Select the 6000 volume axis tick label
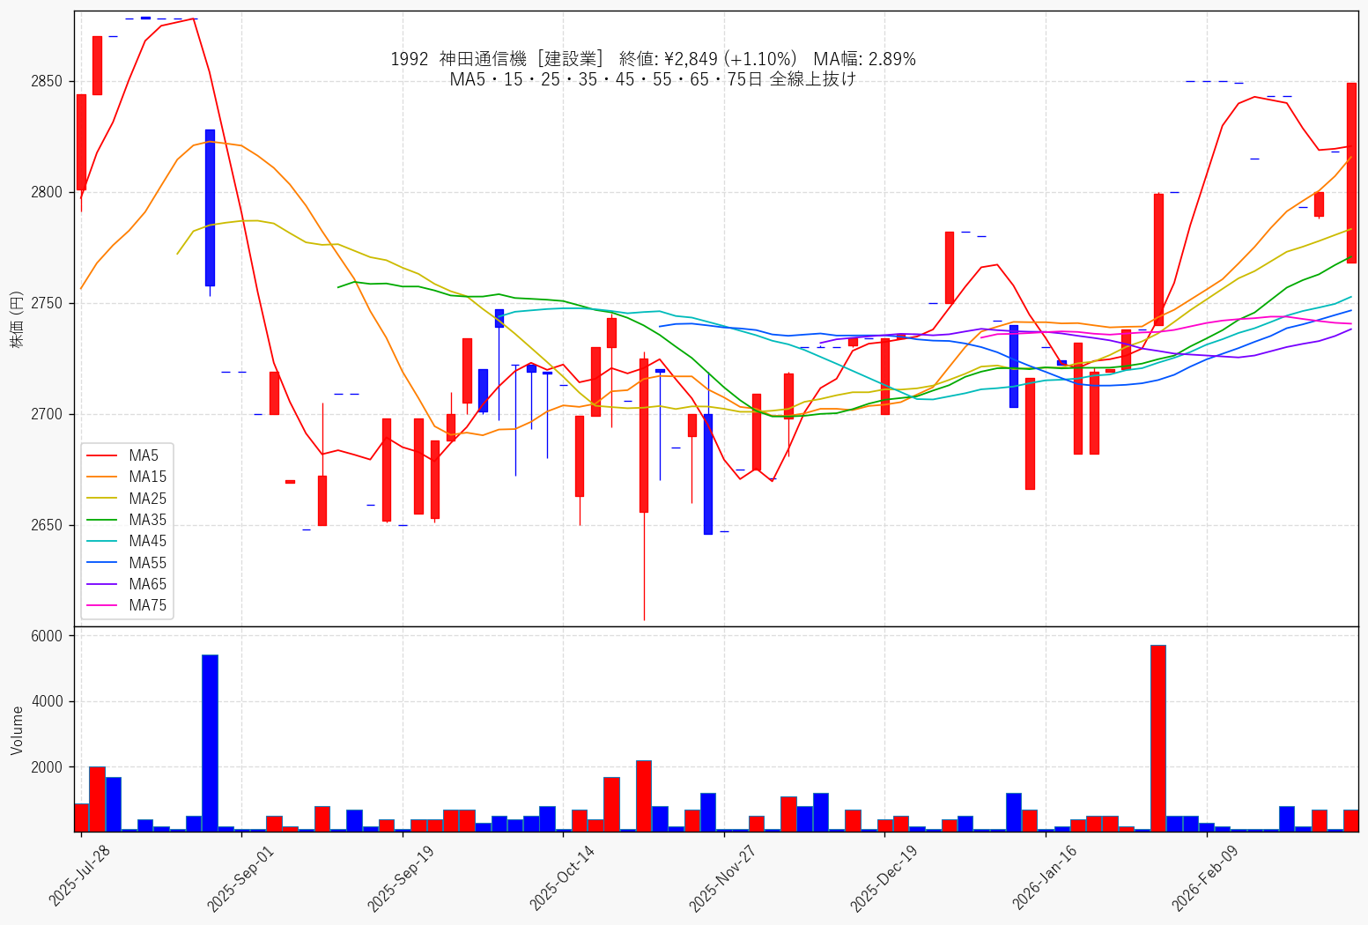This screenshot has width=1368, height=925. pyautogui.click(x=47, y=636)
